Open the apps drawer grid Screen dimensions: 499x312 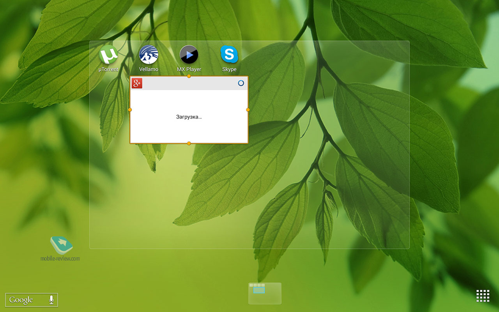[x=483, y=296]
